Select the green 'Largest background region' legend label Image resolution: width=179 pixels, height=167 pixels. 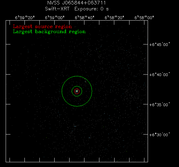tap(49, 32)
